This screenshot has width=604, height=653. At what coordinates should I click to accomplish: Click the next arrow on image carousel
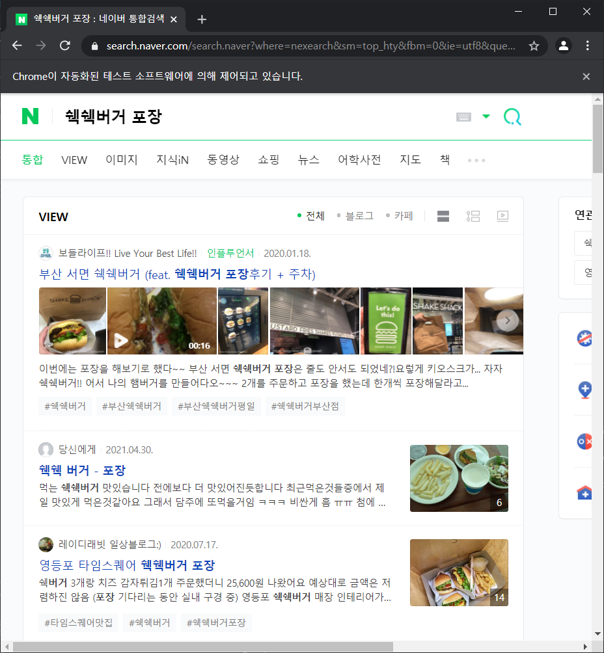pos(508,321)
